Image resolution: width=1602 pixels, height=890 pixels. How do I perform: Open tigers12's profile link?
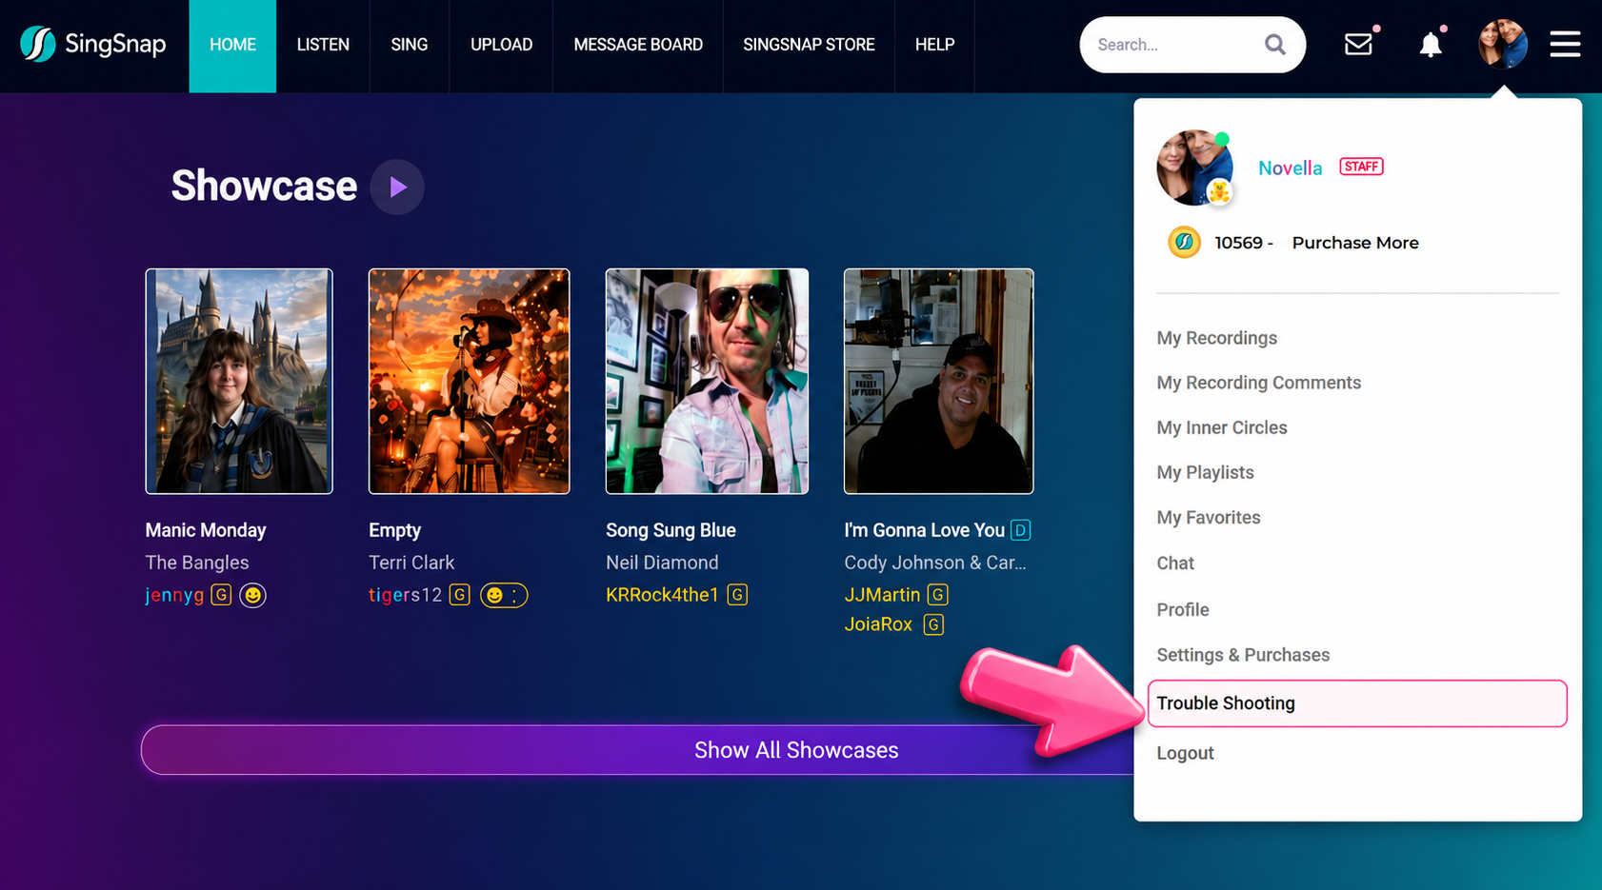pos(405,595)
